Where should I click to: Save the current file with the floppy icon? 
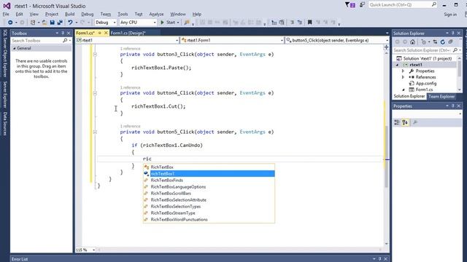pyautogui.click(x=52, y=23)
